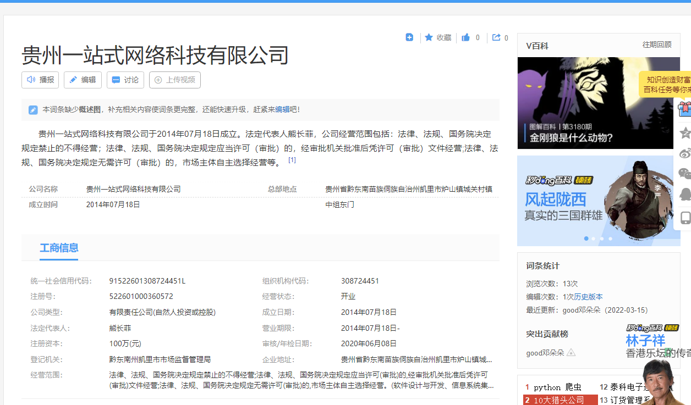Click the WeChat icon in the side toolbar

click(x=685, y=174)
